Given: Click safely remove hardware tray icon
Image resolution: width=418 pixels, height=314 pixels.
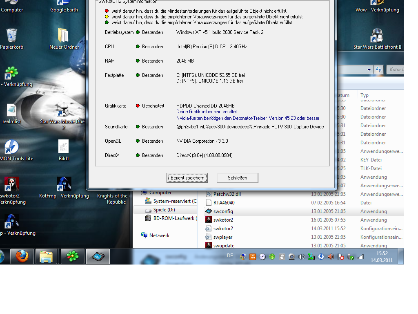Looking at the screenshot, I should [x=351, y=257].
